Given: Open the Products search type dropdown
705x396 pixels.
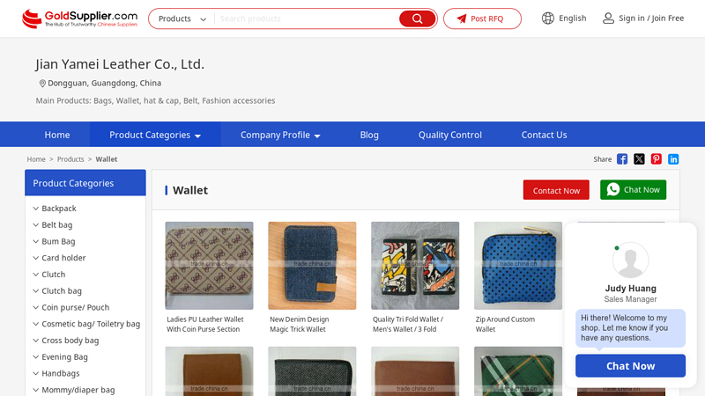Looking at the screenshot, I should pos(182,18).
